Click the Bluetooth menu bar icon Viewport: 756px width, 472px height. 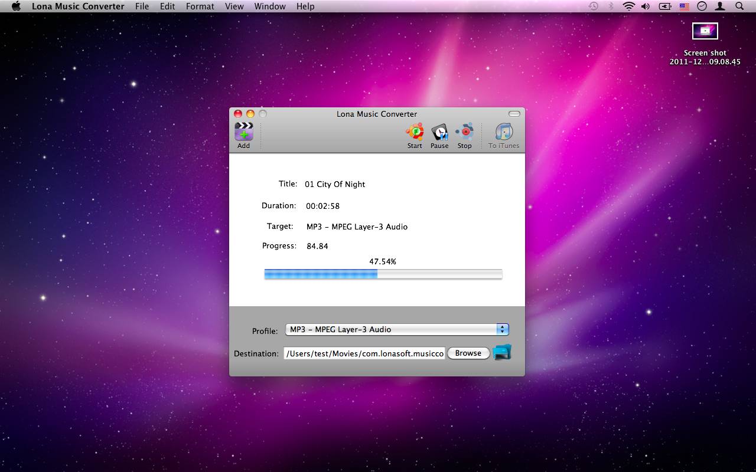[x=611, y=6]
